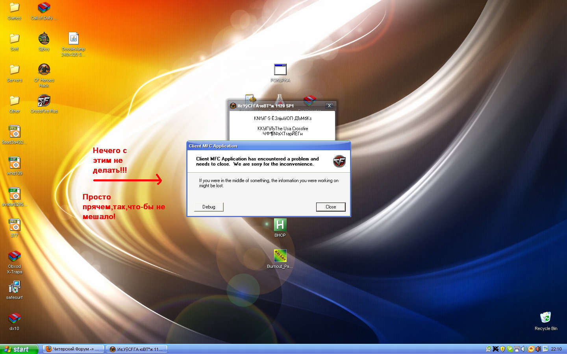567x354 pixels.
Task: Select the Obxod X-Trapa archive icon
Action: [14, 262]
